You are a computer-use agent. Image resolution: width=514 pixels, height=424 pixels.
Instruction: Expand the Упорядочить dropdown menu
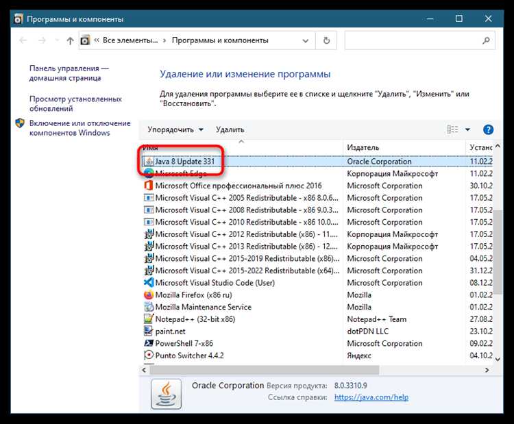175,129
